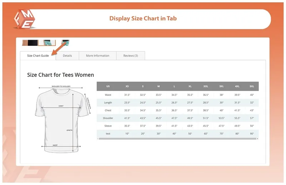286x185 pixels.
Task: Click the S column header
Action: tap(143, 86)
